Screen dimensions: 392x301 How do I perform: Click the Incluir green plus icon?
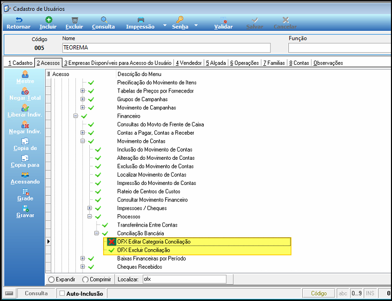[49, 20]
